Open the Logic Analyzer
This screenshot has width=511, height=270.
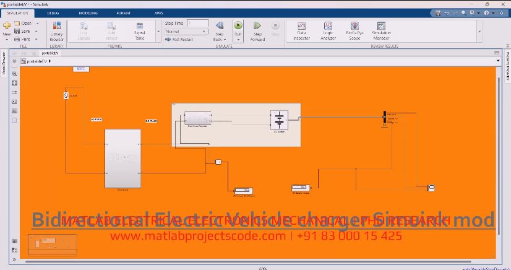click(x=328, y=32)
